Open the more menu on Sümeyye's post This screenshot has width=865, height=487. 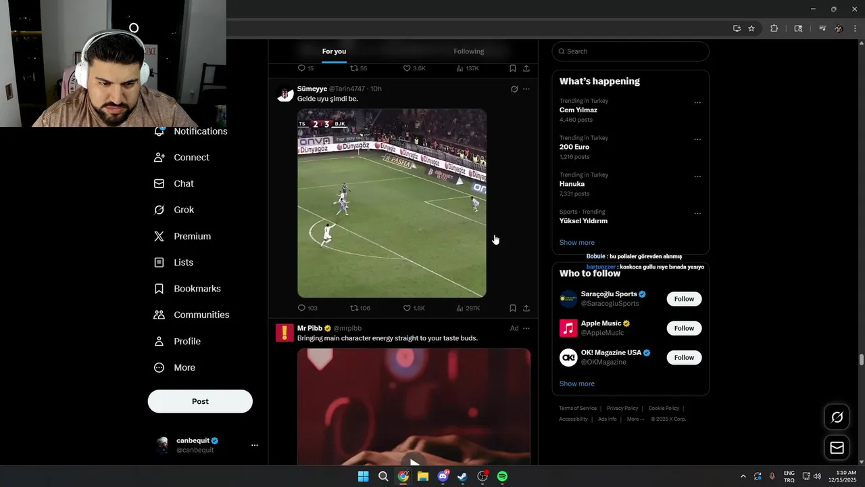point(526,89)
